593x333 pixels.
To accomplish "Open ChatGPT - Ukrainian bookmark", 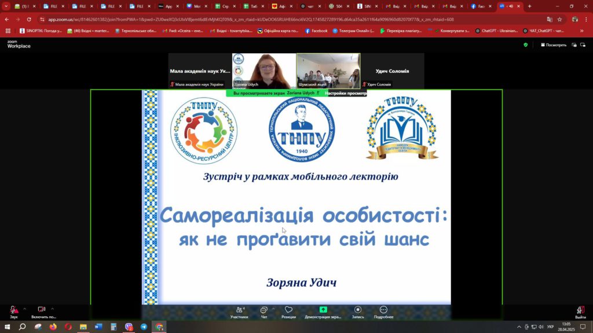I will click(x=496, y=31).
